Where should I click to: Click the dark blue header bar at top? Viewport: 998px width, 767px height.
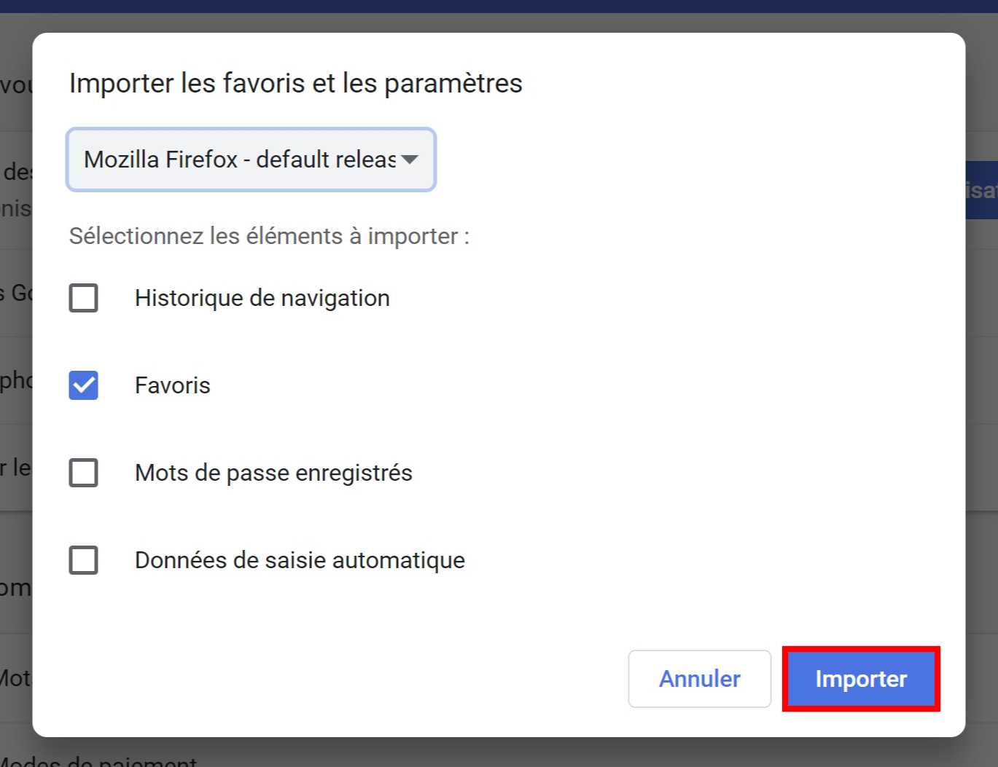(499, 6)
